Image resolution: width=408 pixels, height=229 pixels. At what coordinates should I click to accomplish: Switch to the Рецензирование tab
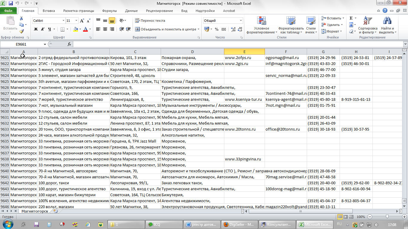point(159,11)
